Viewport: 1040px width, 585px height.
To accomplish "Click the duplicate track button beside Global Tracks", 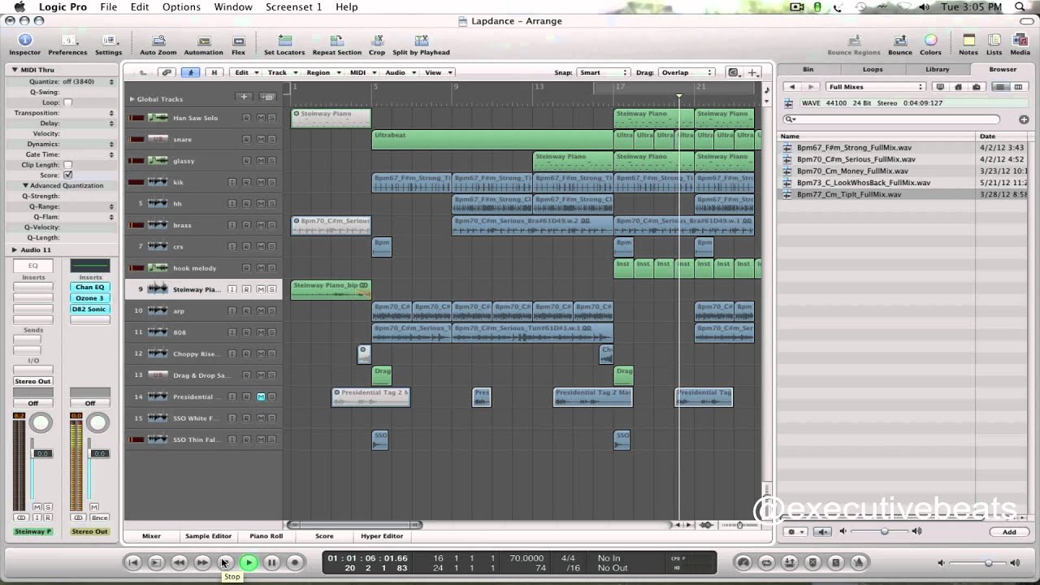I will pos(267,97).
